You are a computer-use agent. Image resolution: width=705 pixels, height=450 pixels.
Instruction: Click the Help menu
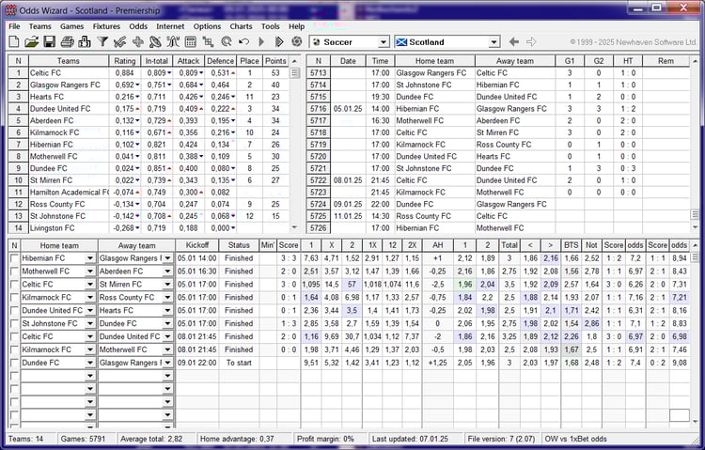click(297, 26)
